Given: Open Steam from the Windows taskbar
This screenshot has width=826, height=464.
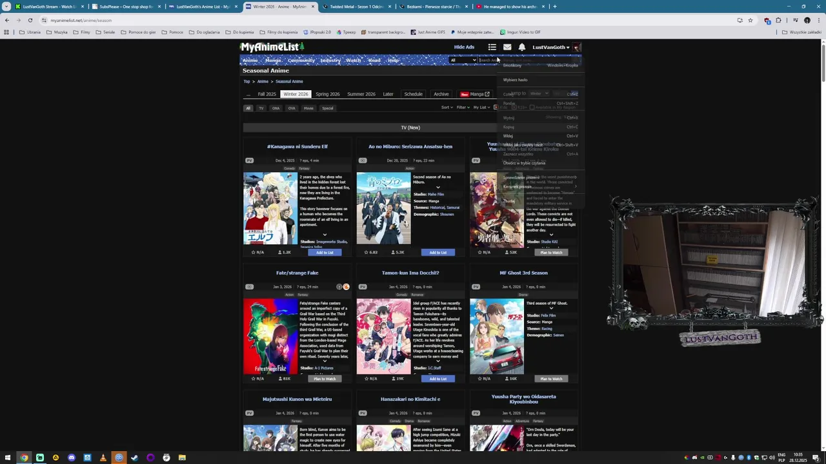Looking at the screenshot, I should click(x=134, y=458).
